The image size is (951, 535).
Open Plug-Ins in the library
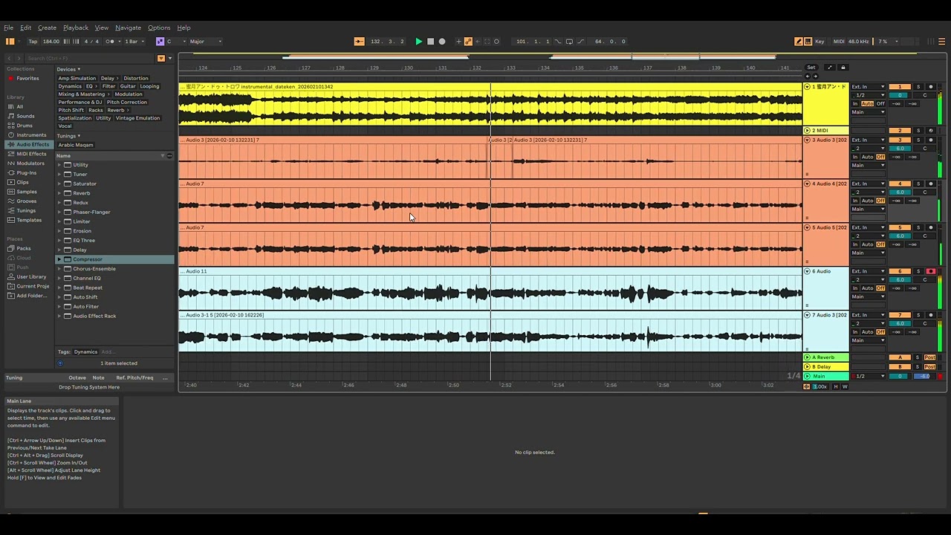point(26,172)
